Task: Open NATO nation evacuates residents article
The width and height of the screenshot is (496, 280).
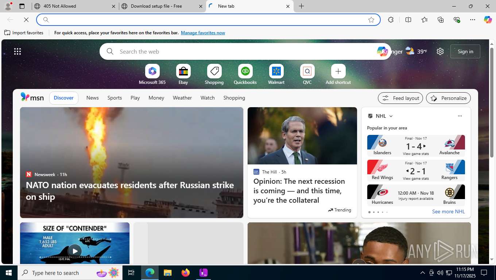Action: click(x=132, y=163)
